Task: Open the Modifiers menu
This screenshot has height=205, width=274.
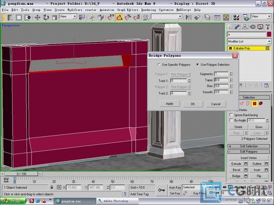Action: click(75, 10)
